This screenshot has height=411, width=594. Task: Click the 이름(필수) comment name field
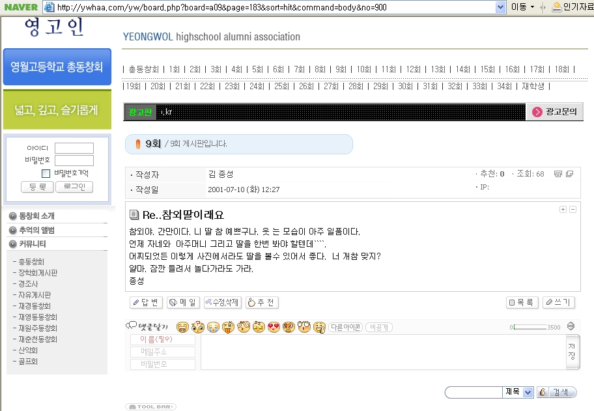point(163,339)
